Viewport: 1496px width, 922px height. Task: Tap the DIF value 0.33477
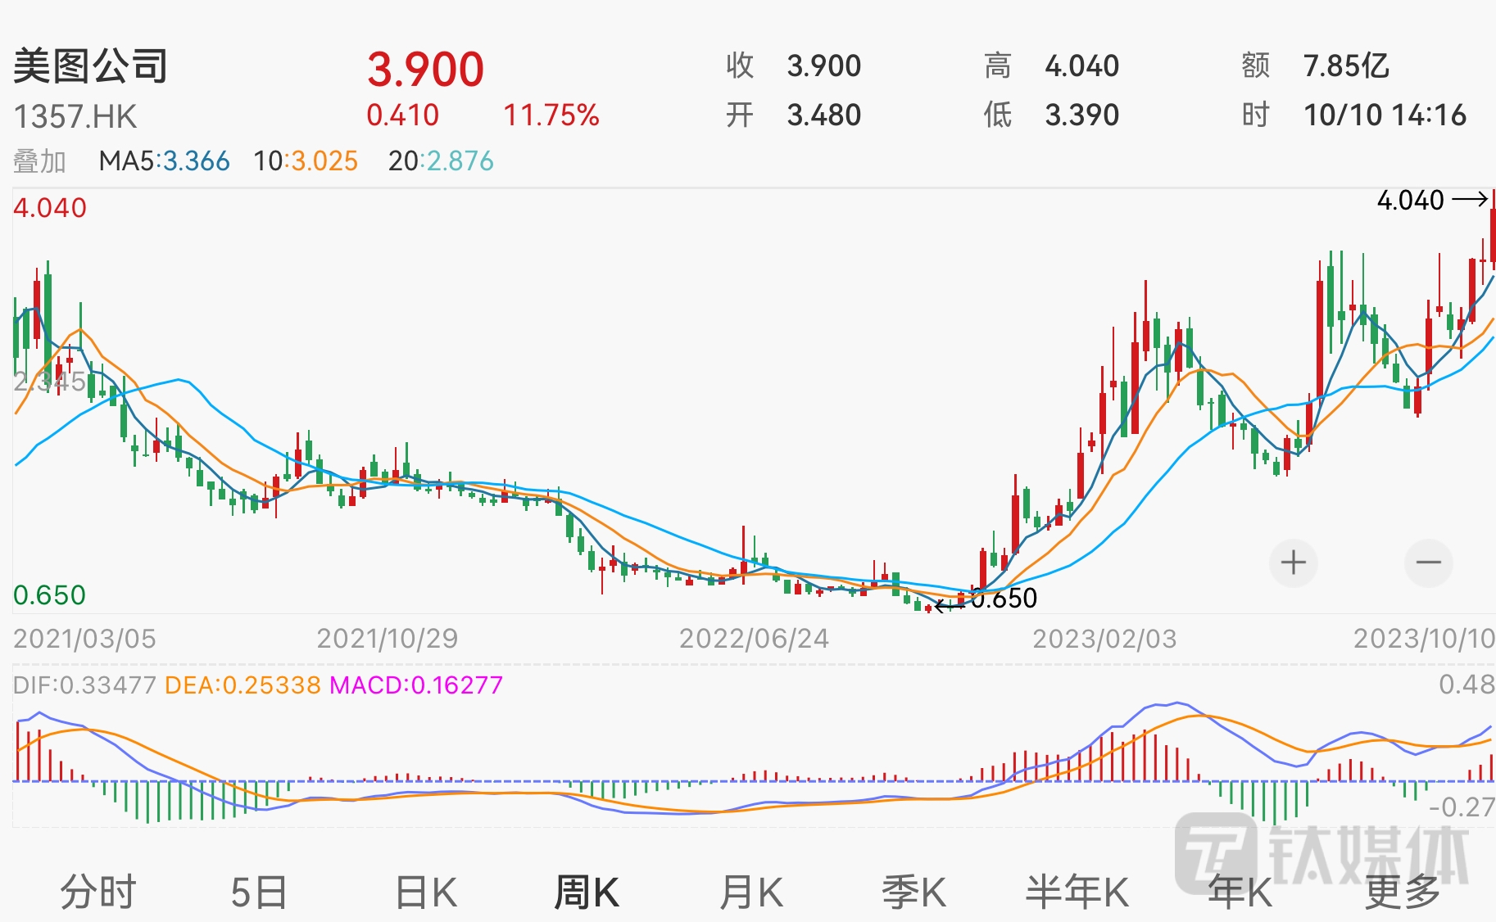(107, 685)
